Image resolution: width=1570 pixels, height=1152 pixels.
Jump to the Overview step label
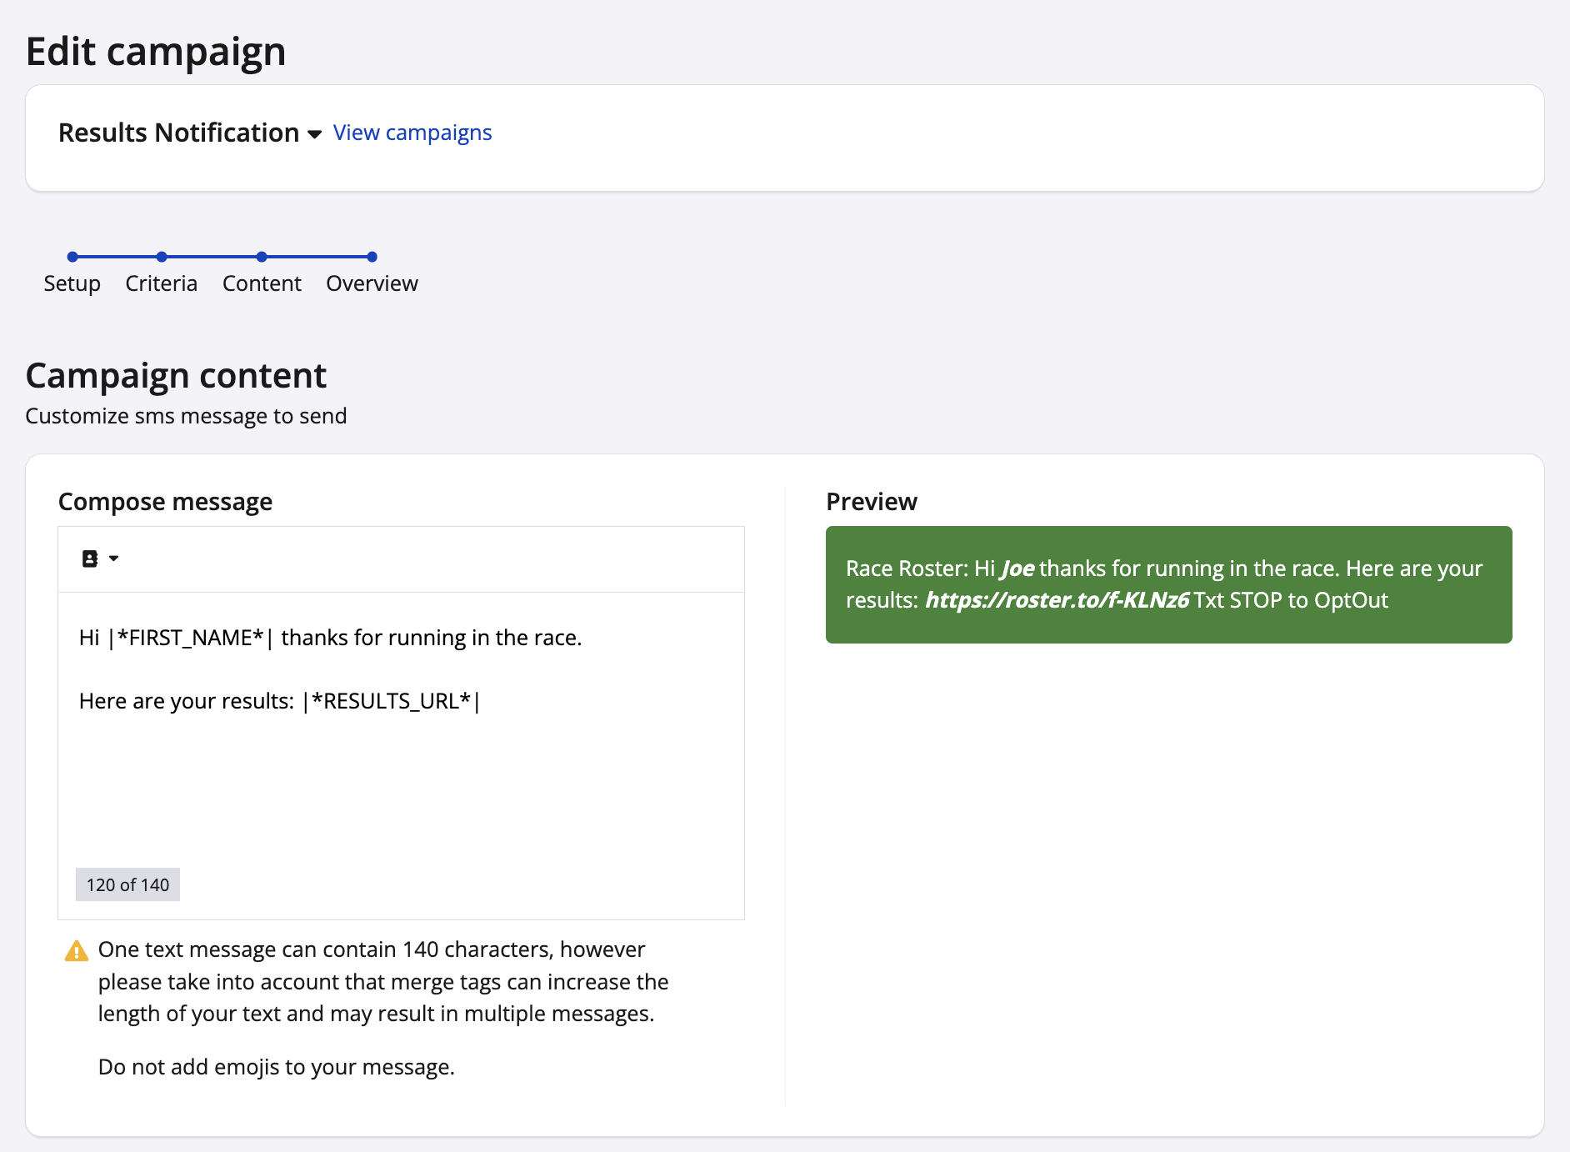point(372,283)
